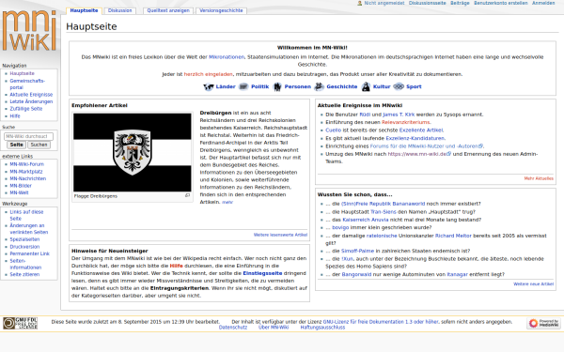Open the MN-Marktplatz link

(x=26, y=172)
